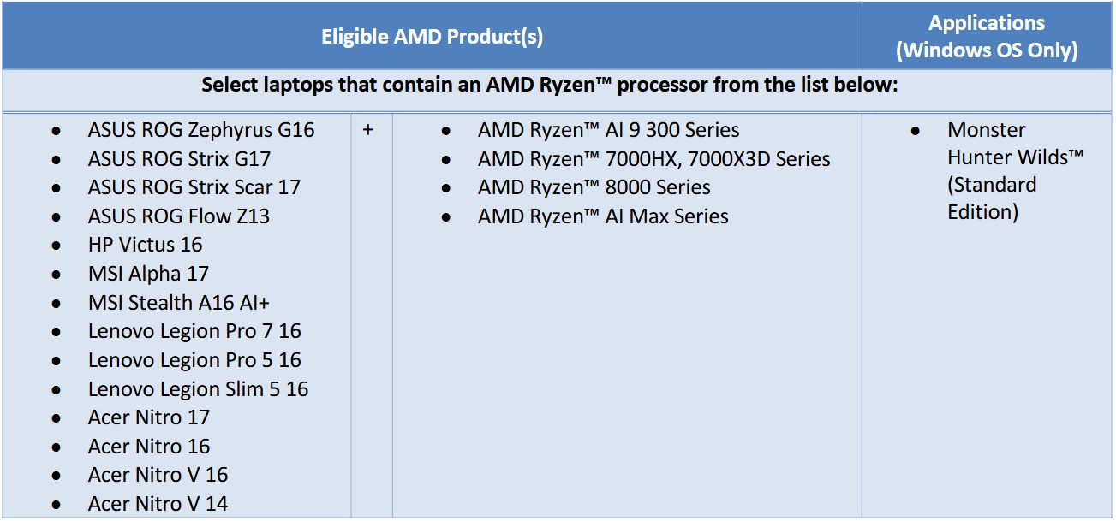1116x521 pixels.
Task: Click the Acer Nitro 17 entry
Action: (148, 417)
